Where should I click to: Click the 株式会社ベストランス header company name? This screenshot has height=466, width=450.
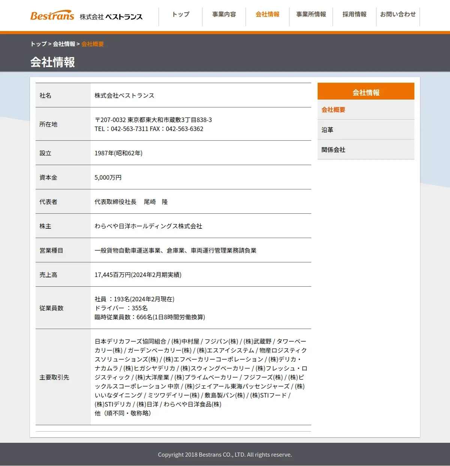pyautogui.click(x=111, y=17)
